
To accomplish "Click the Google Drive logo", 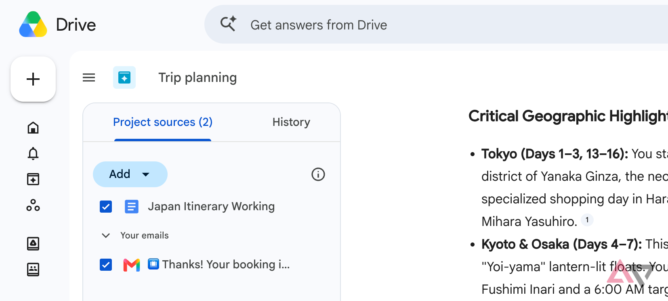I will point(33,25).
